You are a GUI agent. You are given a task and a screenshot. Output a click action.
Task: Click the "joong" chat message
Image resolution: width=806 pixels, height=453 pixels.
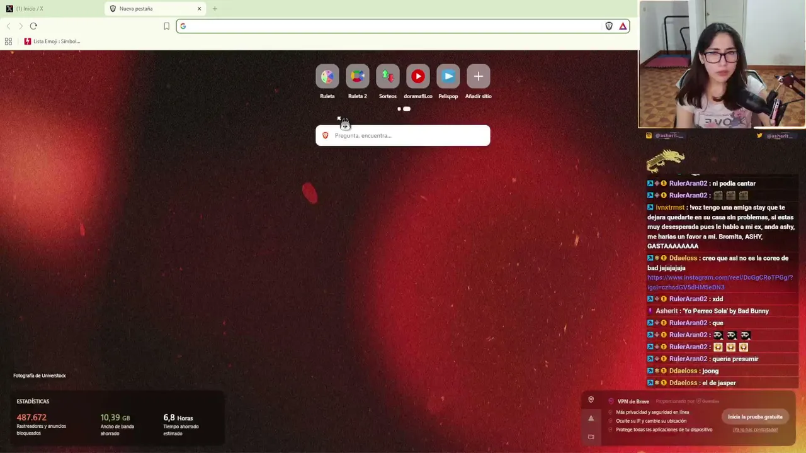click(710, 371)
